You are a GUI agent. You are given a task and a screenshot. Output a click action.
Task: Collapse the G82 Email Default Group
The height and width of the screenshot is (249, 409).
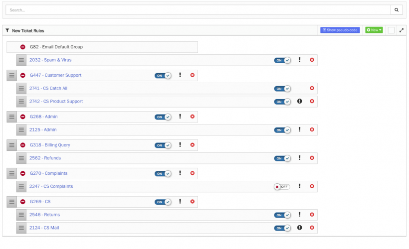(x=22, y=47)
